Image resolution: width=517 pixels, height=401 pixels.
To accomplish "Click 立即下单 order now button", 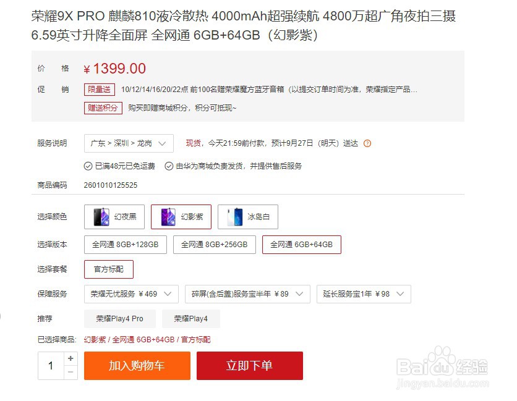I will click(250, 366).
